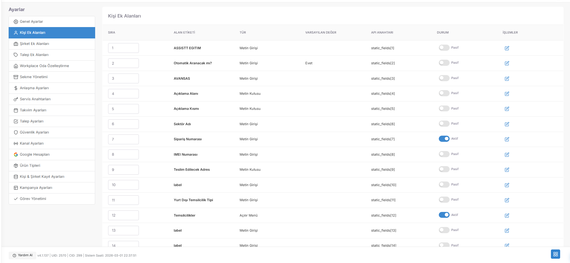570x263 pixels.
Task: Go to Sekme Yönetimi
Action: 52,77
